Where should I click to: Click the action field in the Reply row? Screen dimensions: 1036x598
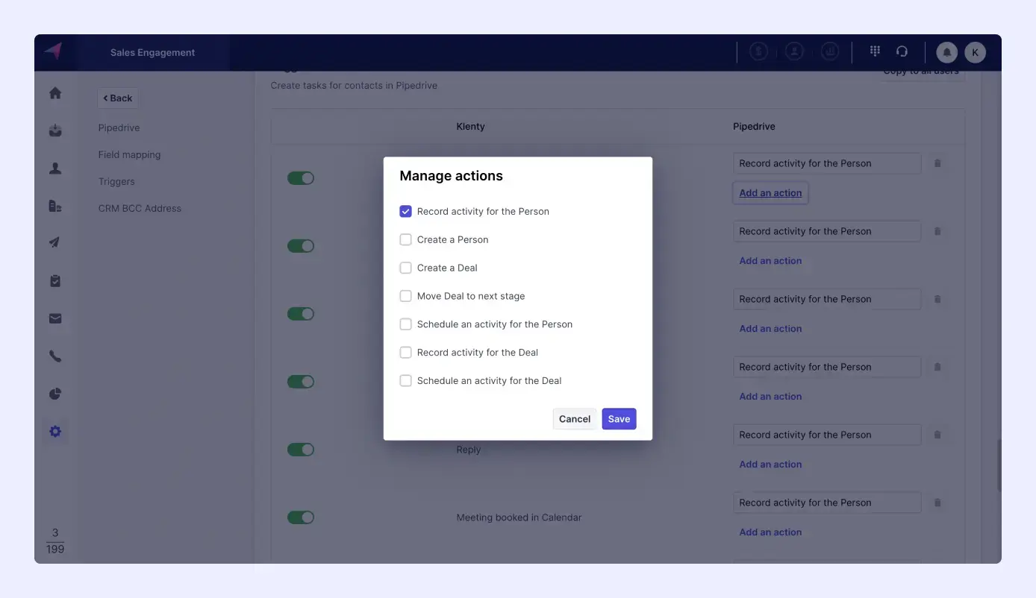click(827, 435)
